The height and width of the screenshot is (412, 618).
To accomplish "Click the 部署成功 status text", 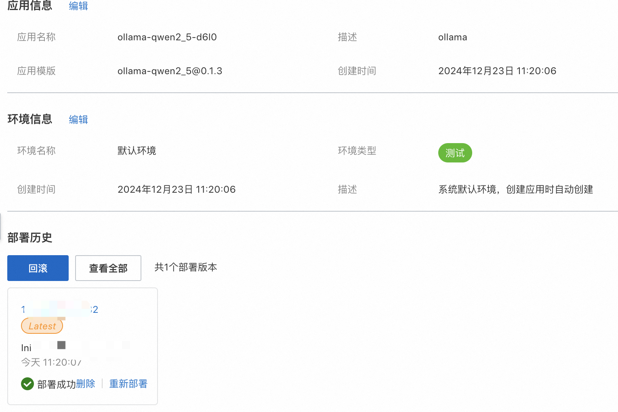I will (57, 384).
